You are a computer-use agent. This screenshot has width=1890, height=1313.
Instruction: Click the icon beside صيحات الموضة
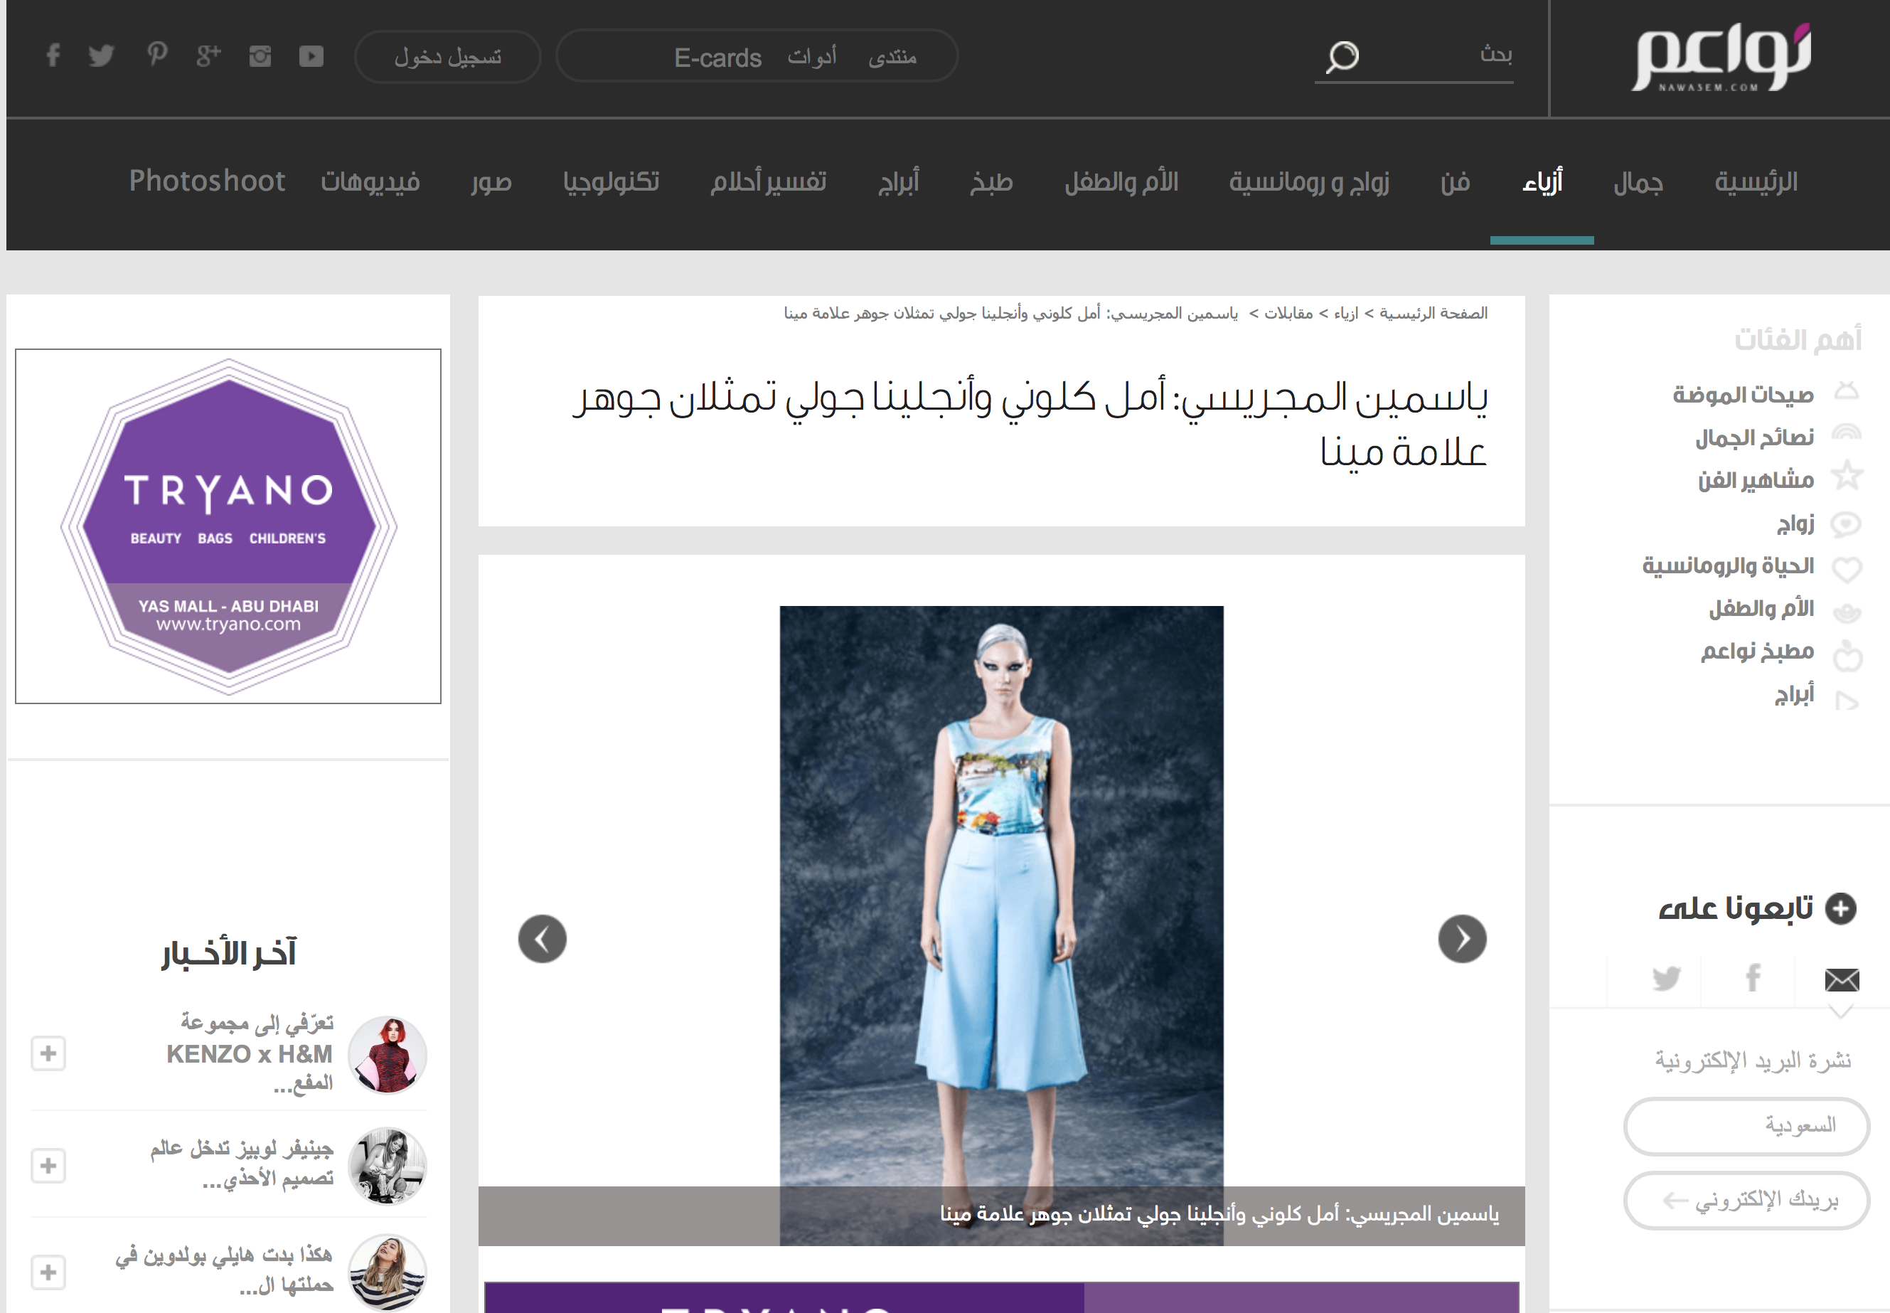tap(1847, 390)
